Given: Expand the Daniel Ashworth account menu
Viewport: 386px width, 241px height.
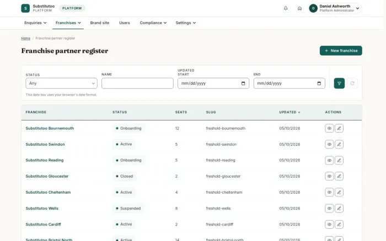Looking at the screenshot, I should pyautogui.click(x=335, y=8).
